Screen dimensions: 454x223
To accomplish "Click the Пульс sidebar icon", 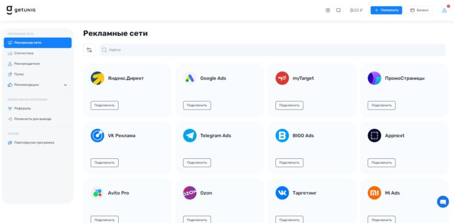I will [x=10, y=75].
